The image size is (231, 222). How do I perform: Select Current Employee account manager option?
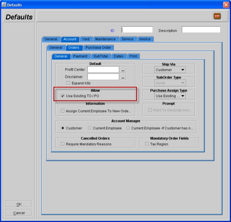(90, 128)
